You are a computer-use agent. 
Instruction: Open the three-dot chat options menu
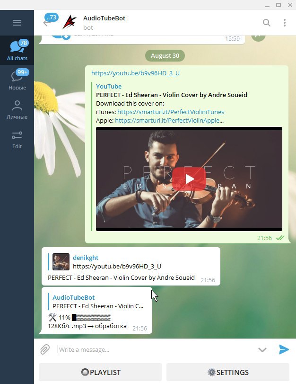click(285, 23)
